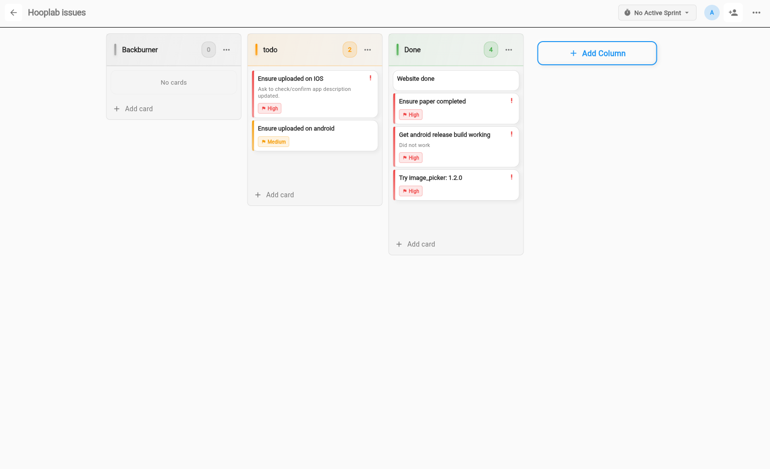
Task: Click the plus icon in Add Column
Action: [573, 53]
